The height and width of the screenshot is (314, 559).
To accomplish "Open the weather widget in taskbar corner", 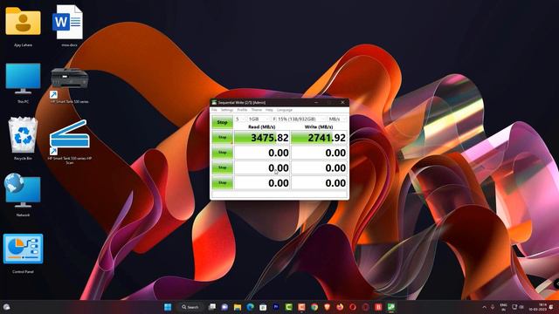I will [x=6, y=307].
